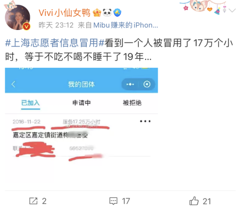Click the username Vivi小仙女鸭
Image resolution: width=243 pixels, height=209 pixels.
tap(64, 13)
